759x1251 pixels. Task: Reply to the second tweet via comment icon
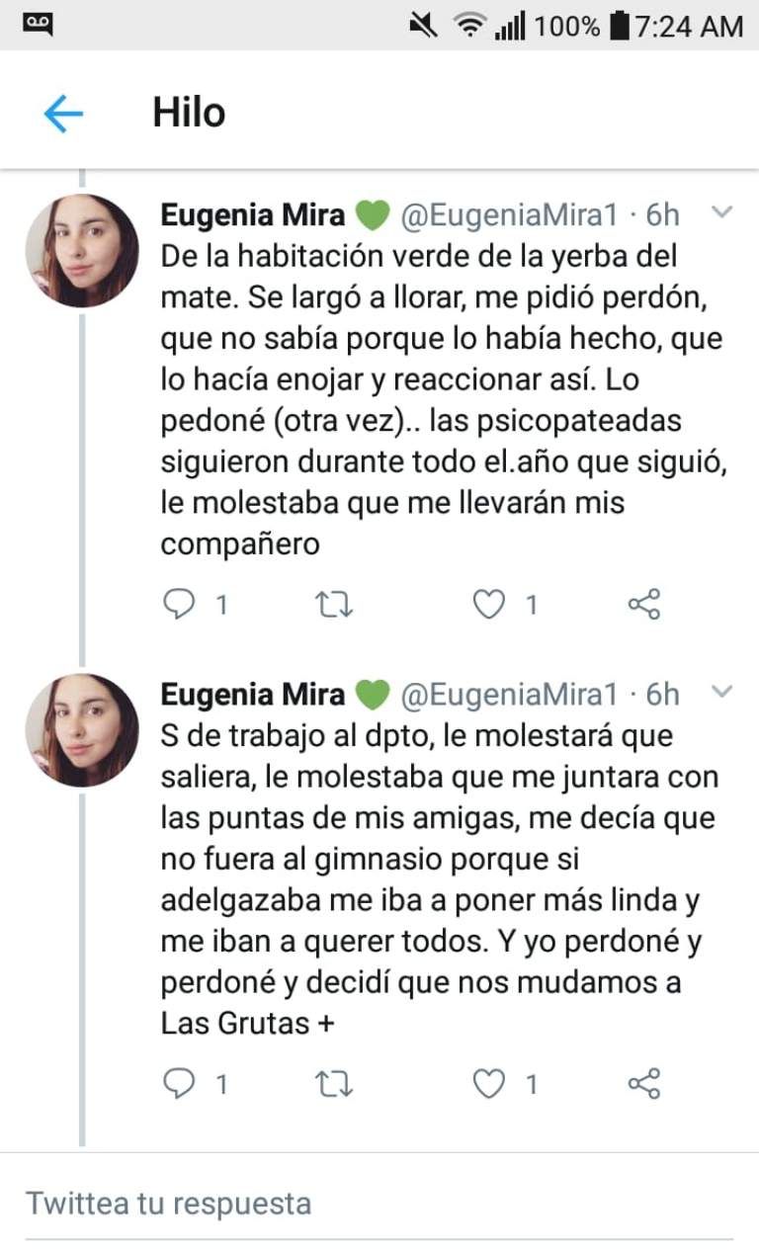179,1085
